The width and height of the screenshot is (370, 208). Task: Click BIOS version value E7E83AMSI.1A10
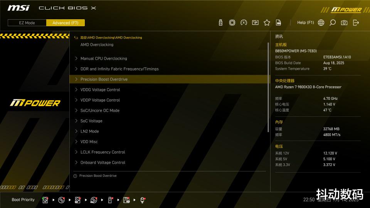coord(337,57)
